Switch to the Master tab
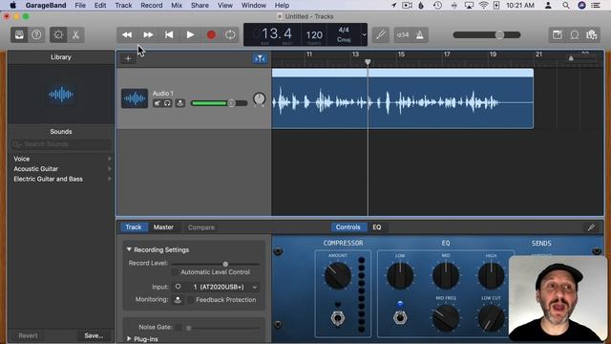This screenshot has height=344, width=611. click(x=163, y=227)
